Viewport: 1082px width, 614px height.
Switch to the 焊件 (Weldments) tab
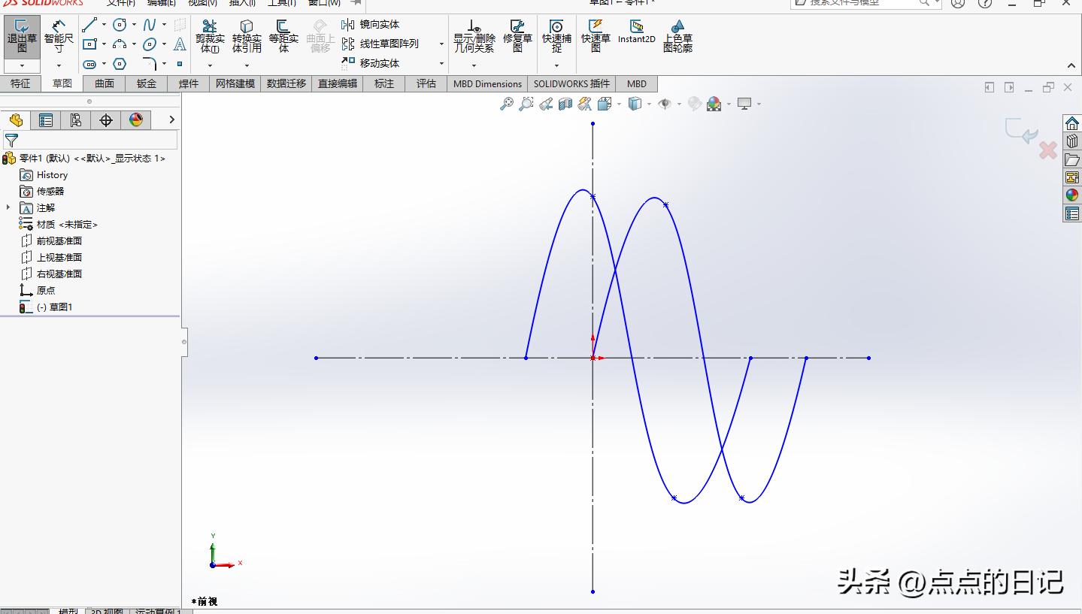point(189,83)
